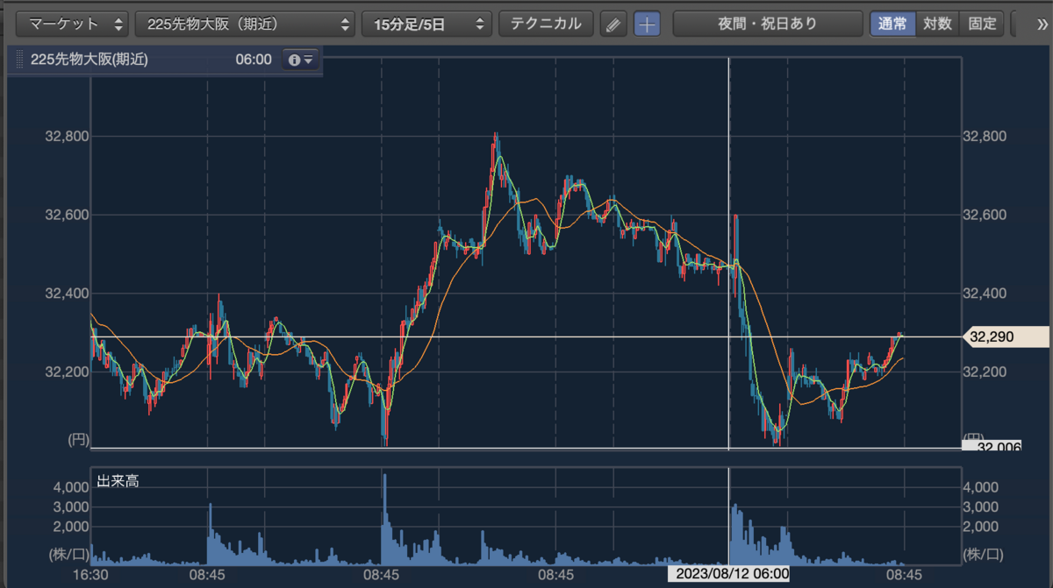The image size is (1053, 588).
Task: Click the 32,800 label on the left axis
Action: click(x=67, y=136)
